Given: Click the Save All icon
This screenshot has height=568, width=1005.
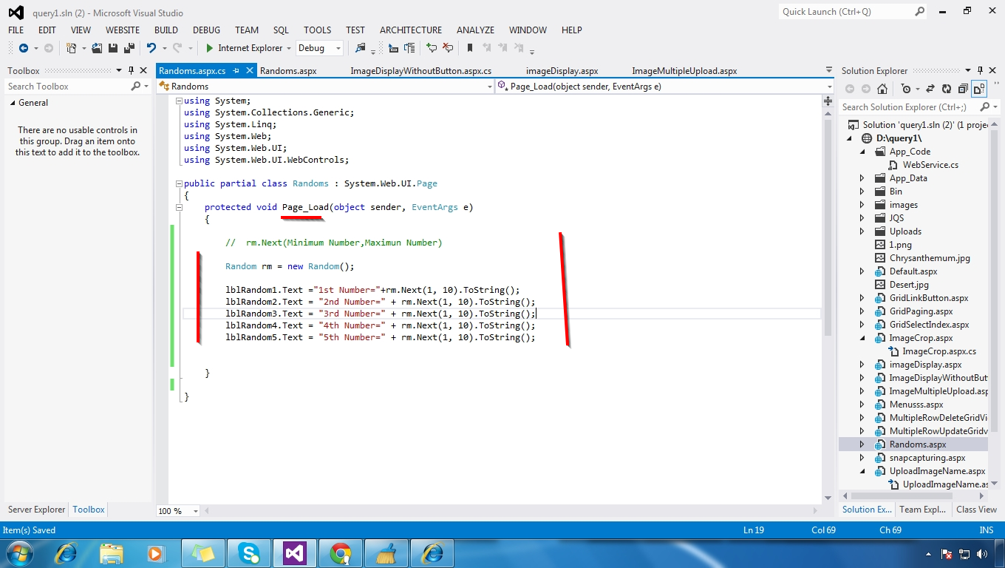Looking at the screenshot, I should click(128, 48).
